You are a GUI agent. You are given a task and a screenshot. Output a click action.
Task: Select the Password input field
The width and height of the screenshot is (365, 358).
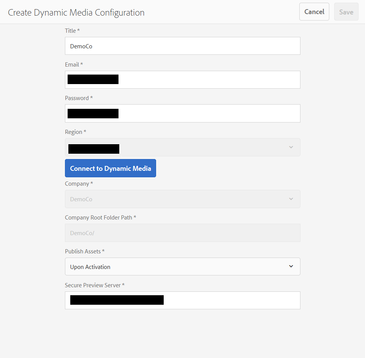pos(182,113)
